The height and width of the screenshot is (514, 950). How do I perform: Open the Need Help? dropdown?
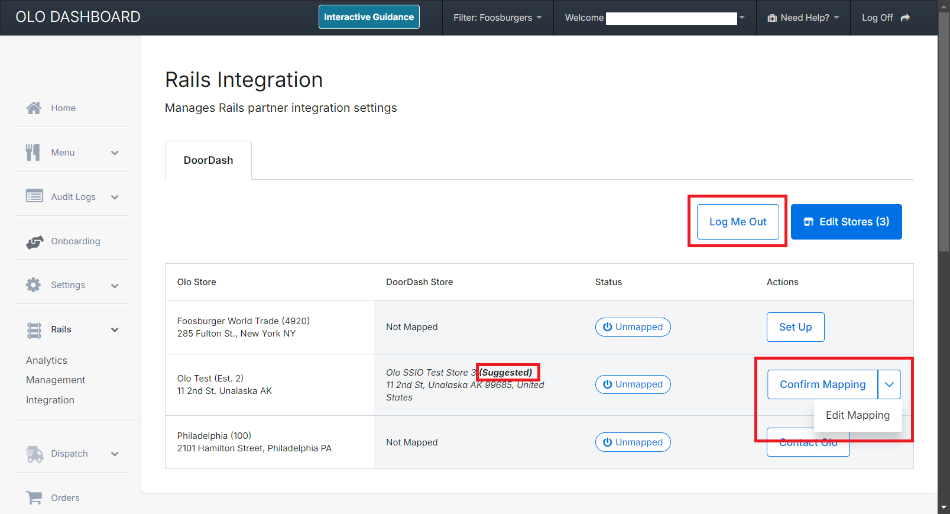click(803, 18)
